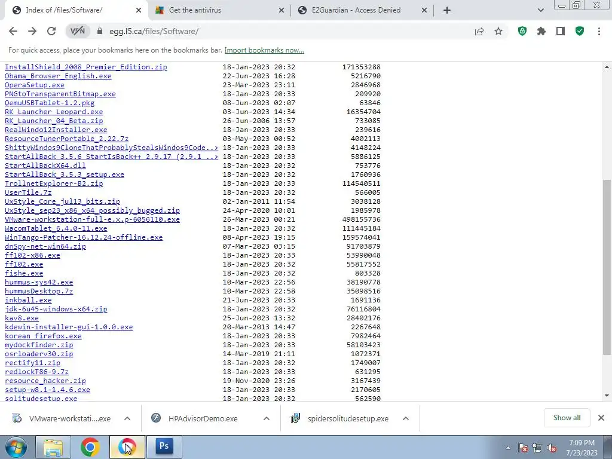Reload the current page

click(51, 31)
